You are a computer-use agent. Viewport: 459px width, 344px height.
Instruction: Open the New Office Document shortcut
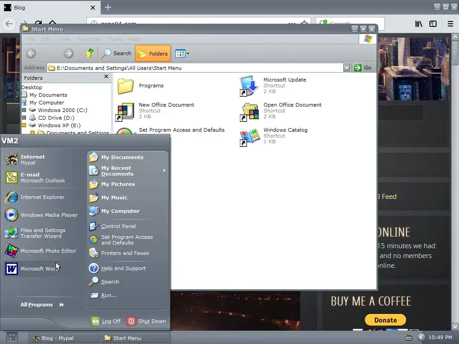pos(155,111)
